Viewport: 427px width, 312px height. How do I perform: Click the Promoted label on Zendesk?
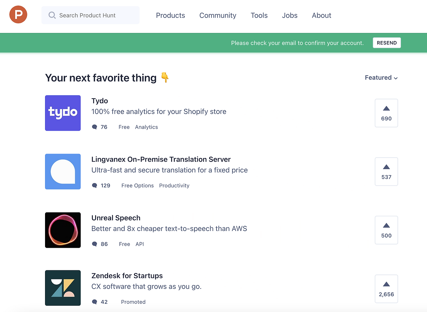point(133,302)
